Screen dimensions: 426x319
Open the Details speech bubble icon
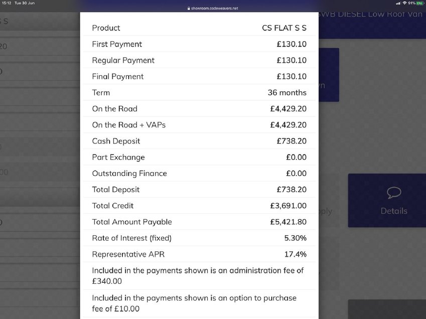pos(394,193)
